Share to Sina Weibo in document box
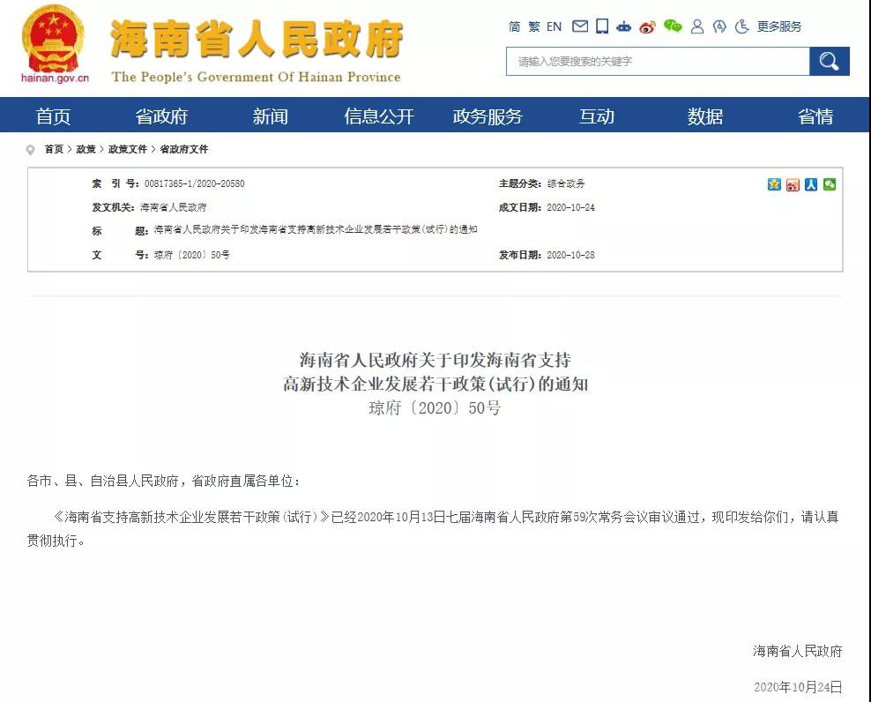871x702 pixels. click(793, 184)
